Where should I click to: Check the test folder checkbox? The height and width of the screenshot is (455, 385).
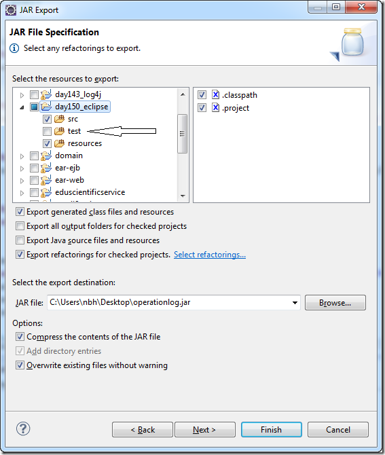[47, 131]
